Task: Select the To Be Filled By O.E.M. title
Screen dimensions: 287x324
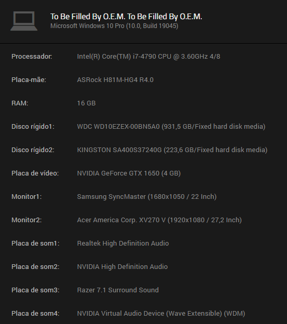Action: [x=126, y=17]
